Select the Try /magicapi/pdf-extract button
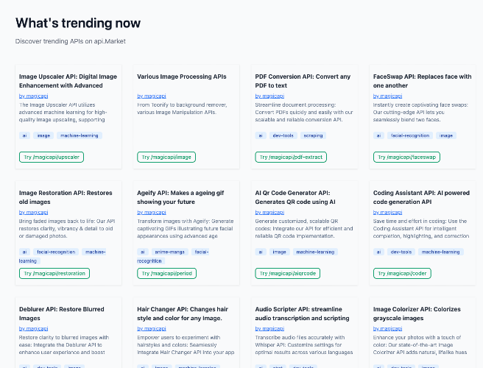483x368 pixels. pyautogui.click(x=291, y=157)
